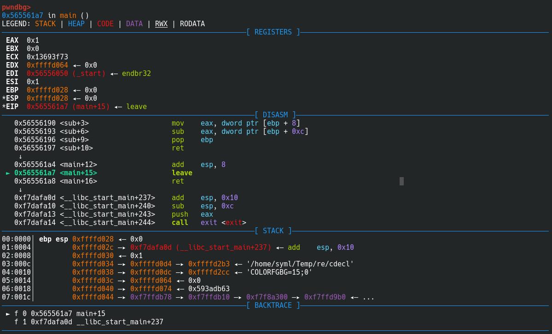Image resolution: width=552 pixels, height=334 pixels.
Task: Click the 'COLORFGBG=15;0' stack string
Action: tap(279, 272)
